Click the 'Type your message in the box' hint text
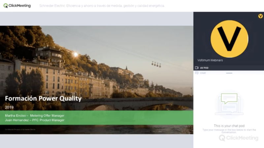264x148 pixels. coord(229,131)
